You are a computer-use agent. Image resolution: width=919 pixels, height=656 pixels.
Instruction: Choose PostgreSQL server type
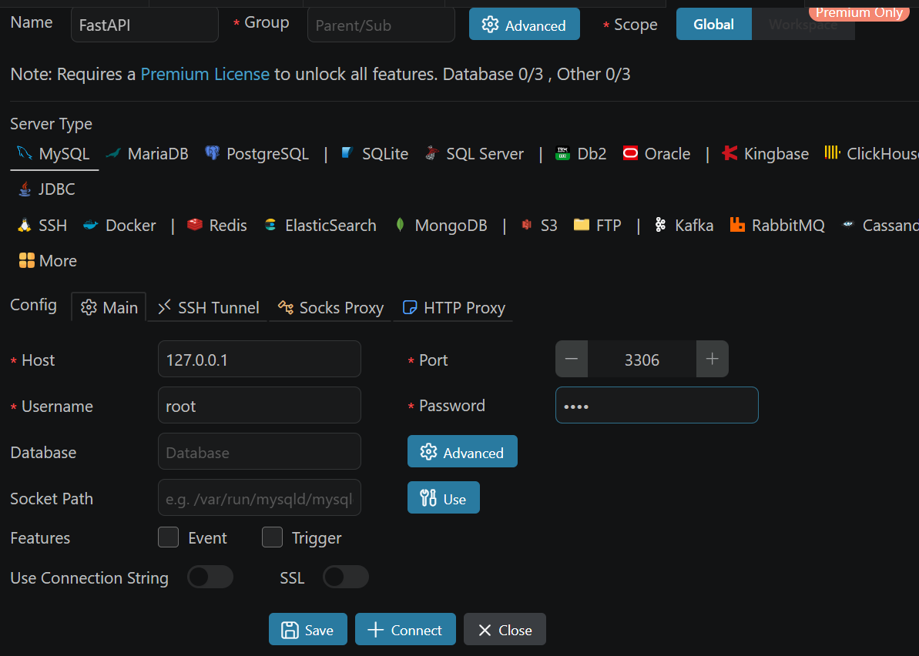257,154
